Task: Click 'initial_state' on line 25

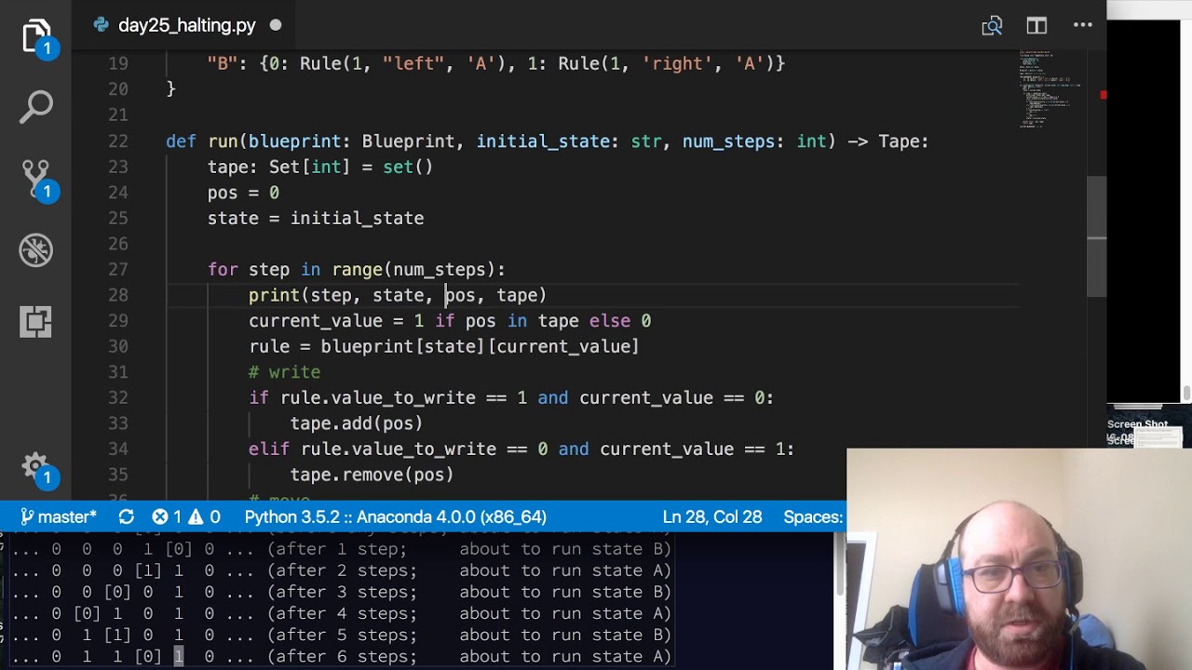Action: 357,219
